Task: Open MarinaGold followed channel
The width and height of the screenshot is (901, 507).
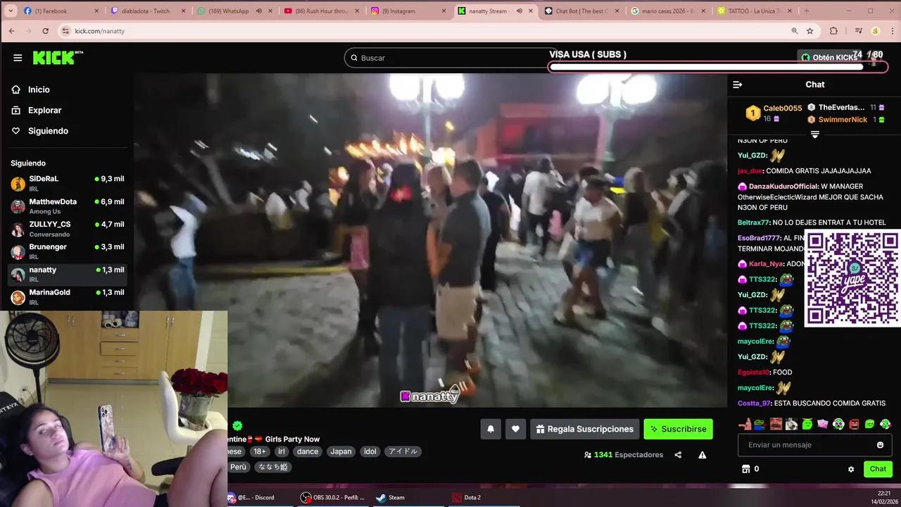Action: coord(67,296)
